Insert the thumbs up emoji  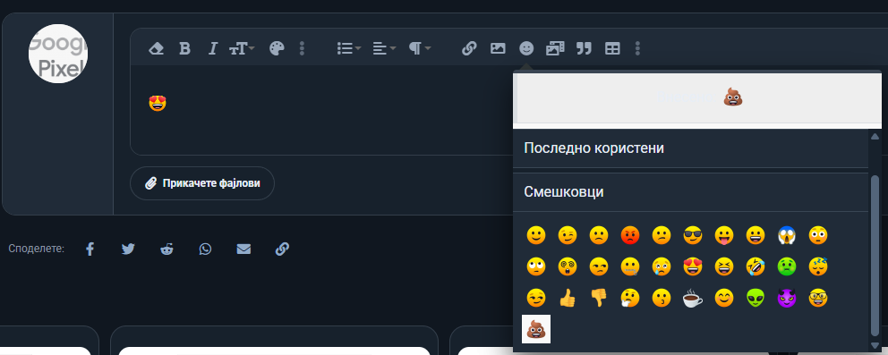568,298
